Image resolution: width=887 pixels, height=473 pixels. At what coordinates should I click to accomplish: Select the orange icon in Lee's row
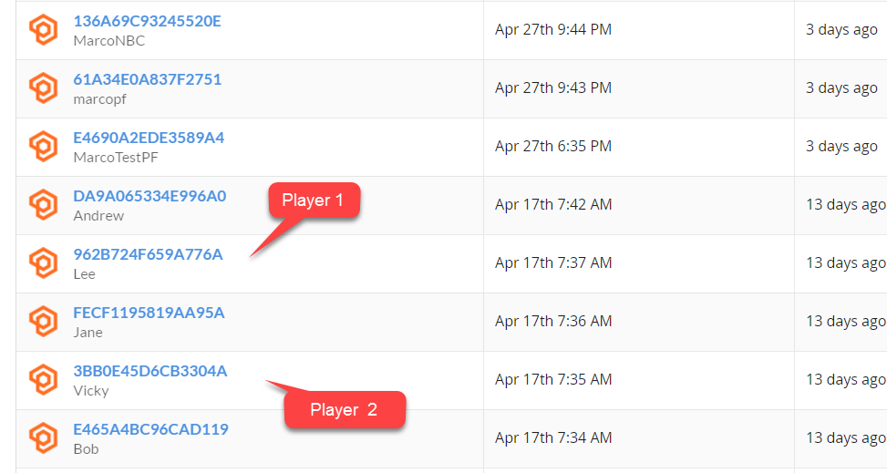click(44, 263)
